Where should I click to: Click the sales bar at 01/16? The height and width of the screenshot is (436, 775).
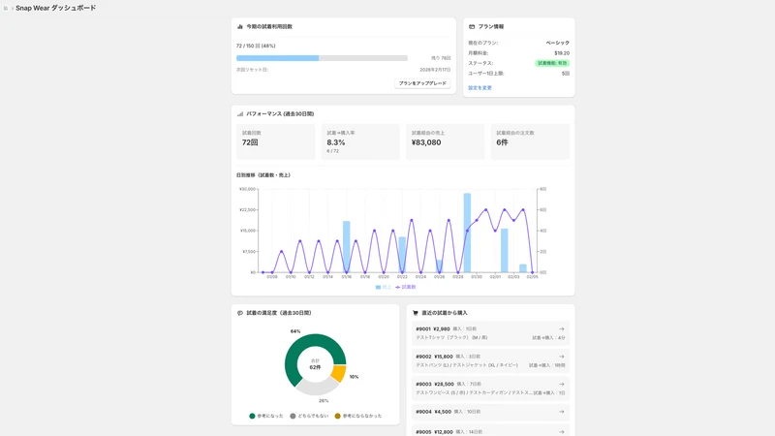pyautogui.click(x=347, y=247)
